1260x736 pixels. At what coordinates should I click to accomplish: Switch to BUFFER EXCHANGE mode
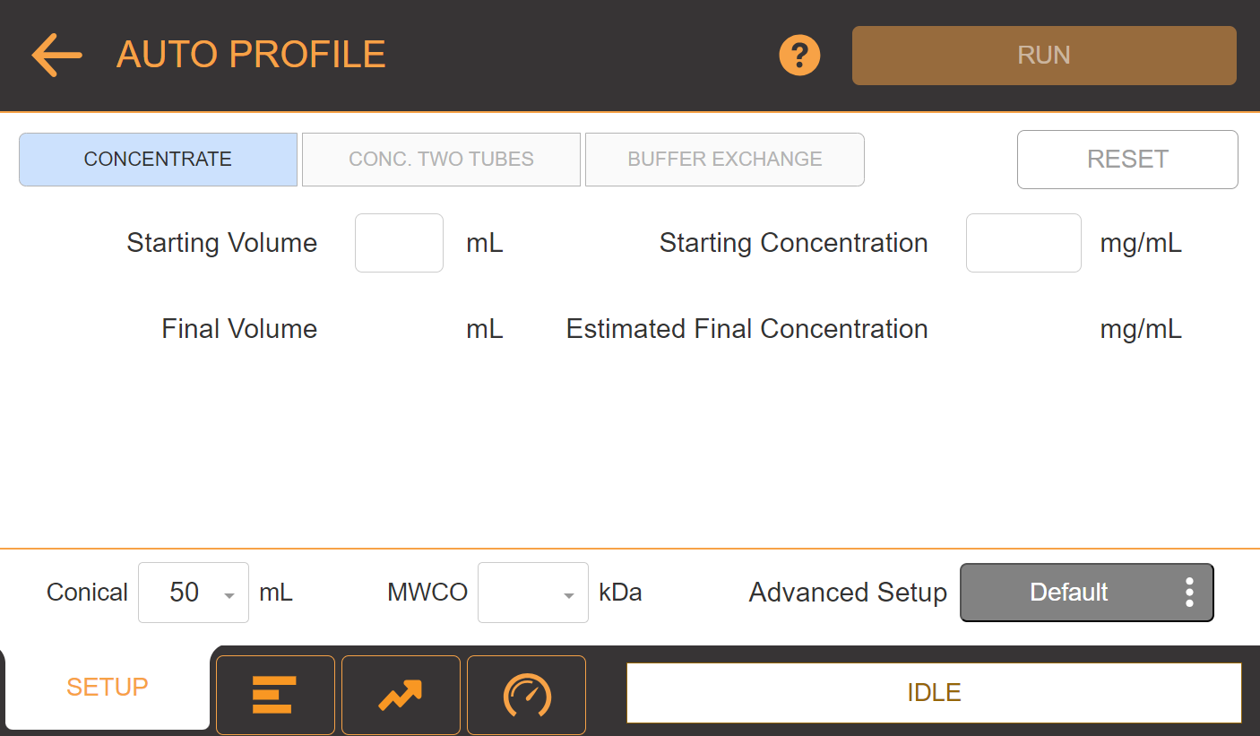click(725, 160)
